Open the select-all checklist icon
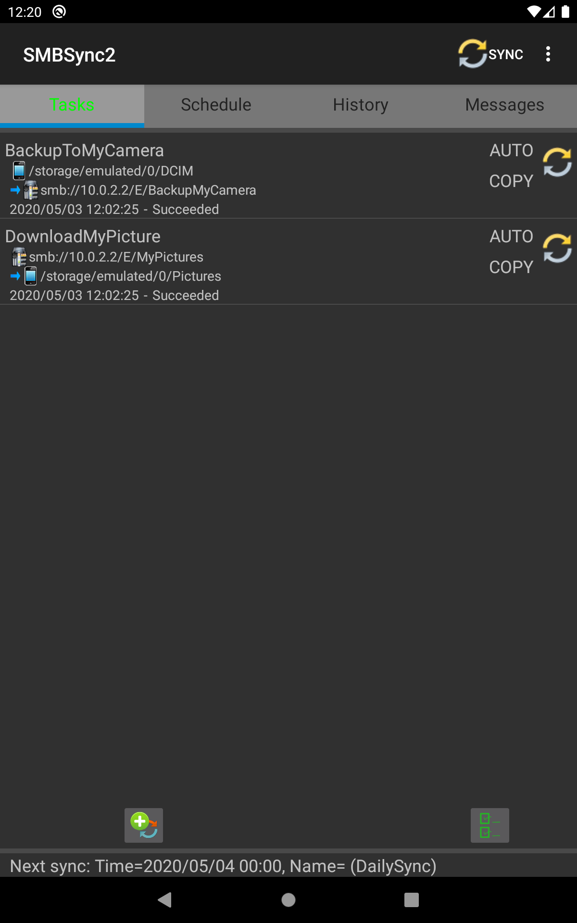Image resolution: width=577 pixels, height=923 pixels. pos(490,825)
